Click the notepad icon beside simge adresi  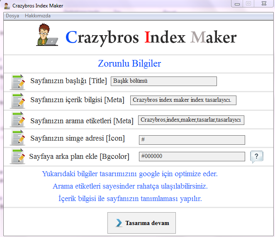tap(18, 138)
